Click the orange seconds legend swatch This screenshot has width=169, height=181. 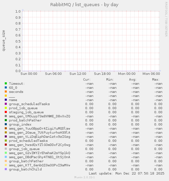pos(6,92)
